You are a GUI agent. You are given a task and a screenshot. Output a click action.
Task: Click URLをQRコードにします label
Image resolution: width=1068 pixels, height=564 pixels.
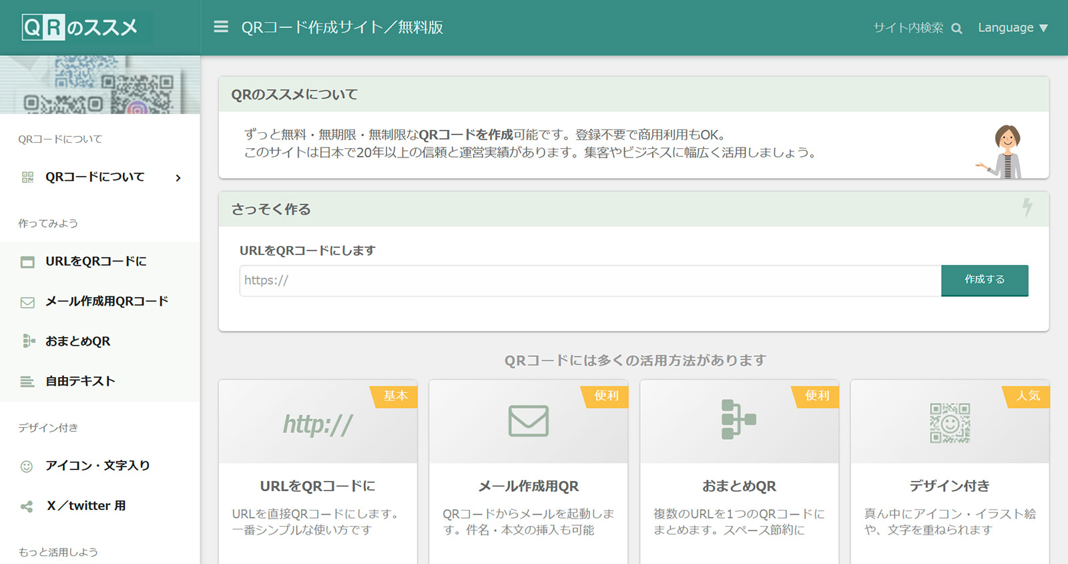tap(308, 251)
